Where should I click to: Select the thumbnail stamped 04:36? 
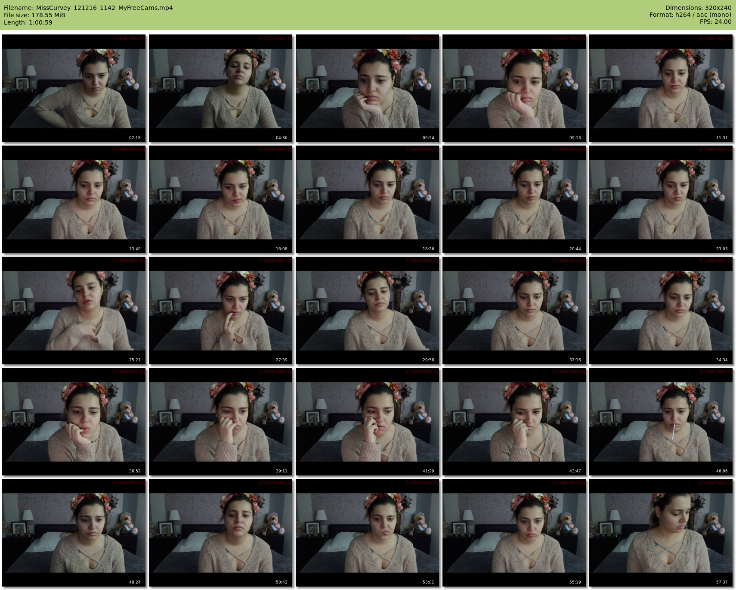tap(221, 88)
